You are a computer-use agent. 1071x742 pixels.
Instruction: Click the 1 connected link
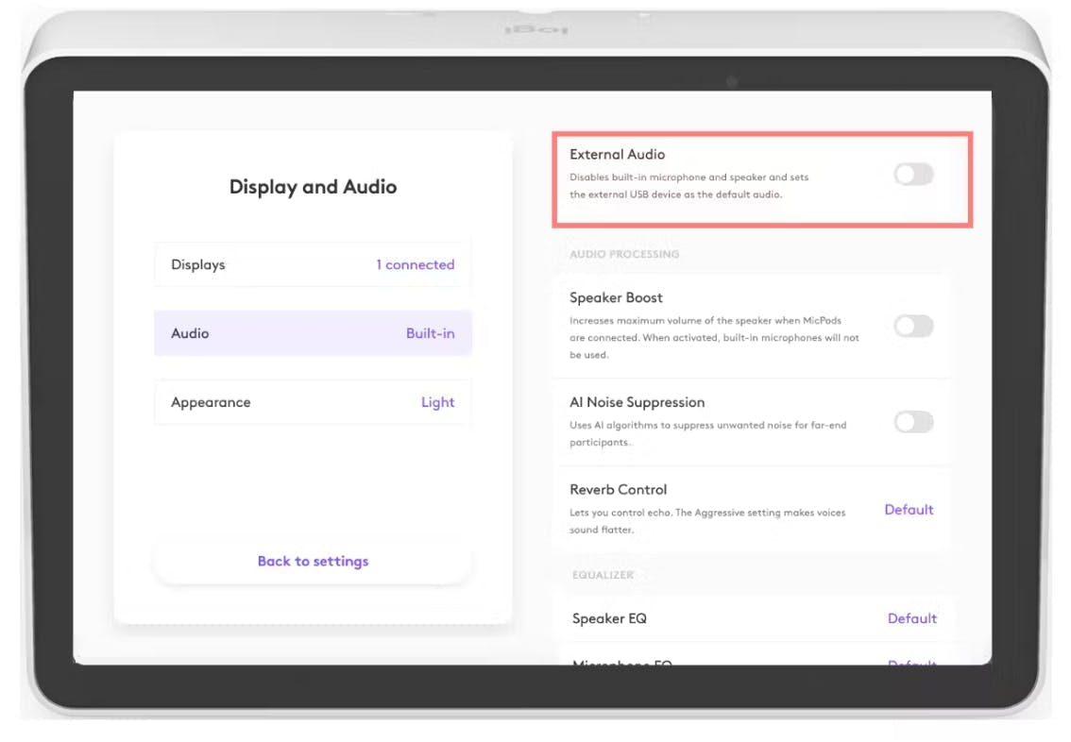point(416,265)
